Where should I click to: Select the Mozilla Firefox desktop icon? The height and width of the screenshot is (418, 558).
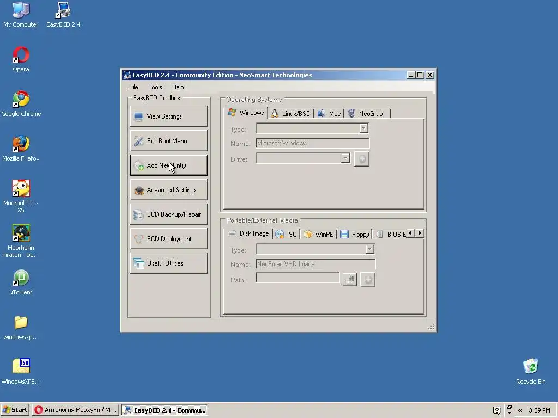click(x=21, y=148)
